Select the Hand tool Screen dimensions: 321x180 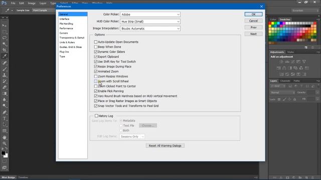click(x=5, y=137)
